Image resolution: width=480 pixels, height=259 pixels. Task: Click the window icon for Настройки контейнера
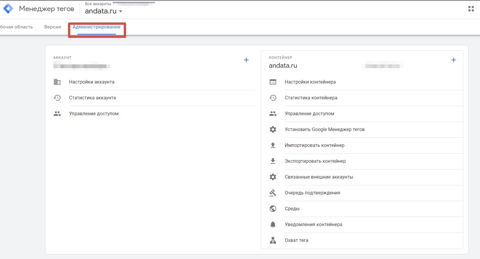(x=273, y=82)
